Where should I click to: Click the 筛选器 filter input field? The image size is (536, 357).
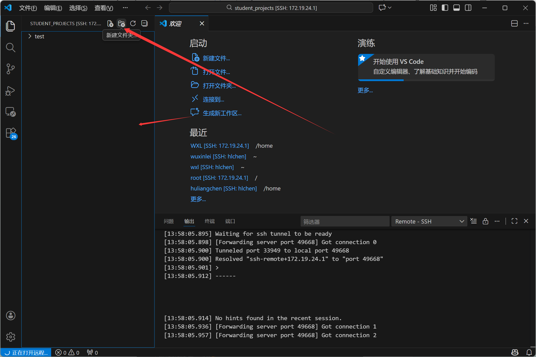[345, 221]
